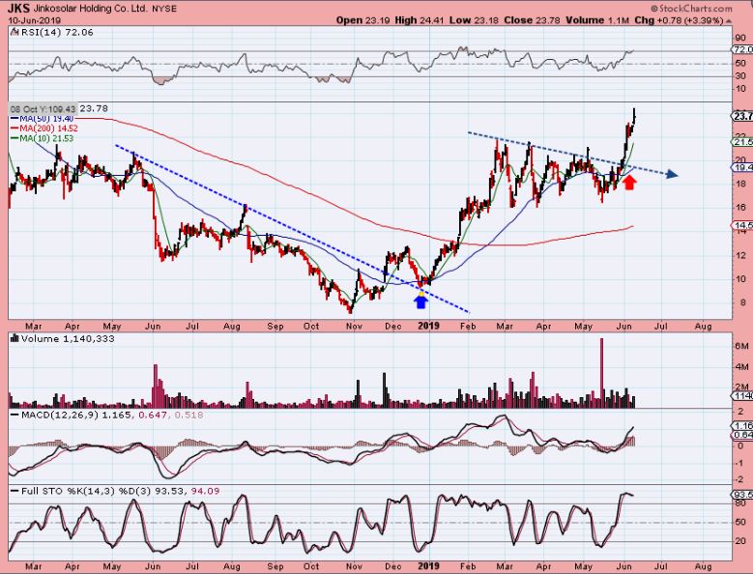Image resolution: width=753 pixels, height=574 pixels.
Task: Click the 1140 volume axis tag
Action: pos(742,395)
